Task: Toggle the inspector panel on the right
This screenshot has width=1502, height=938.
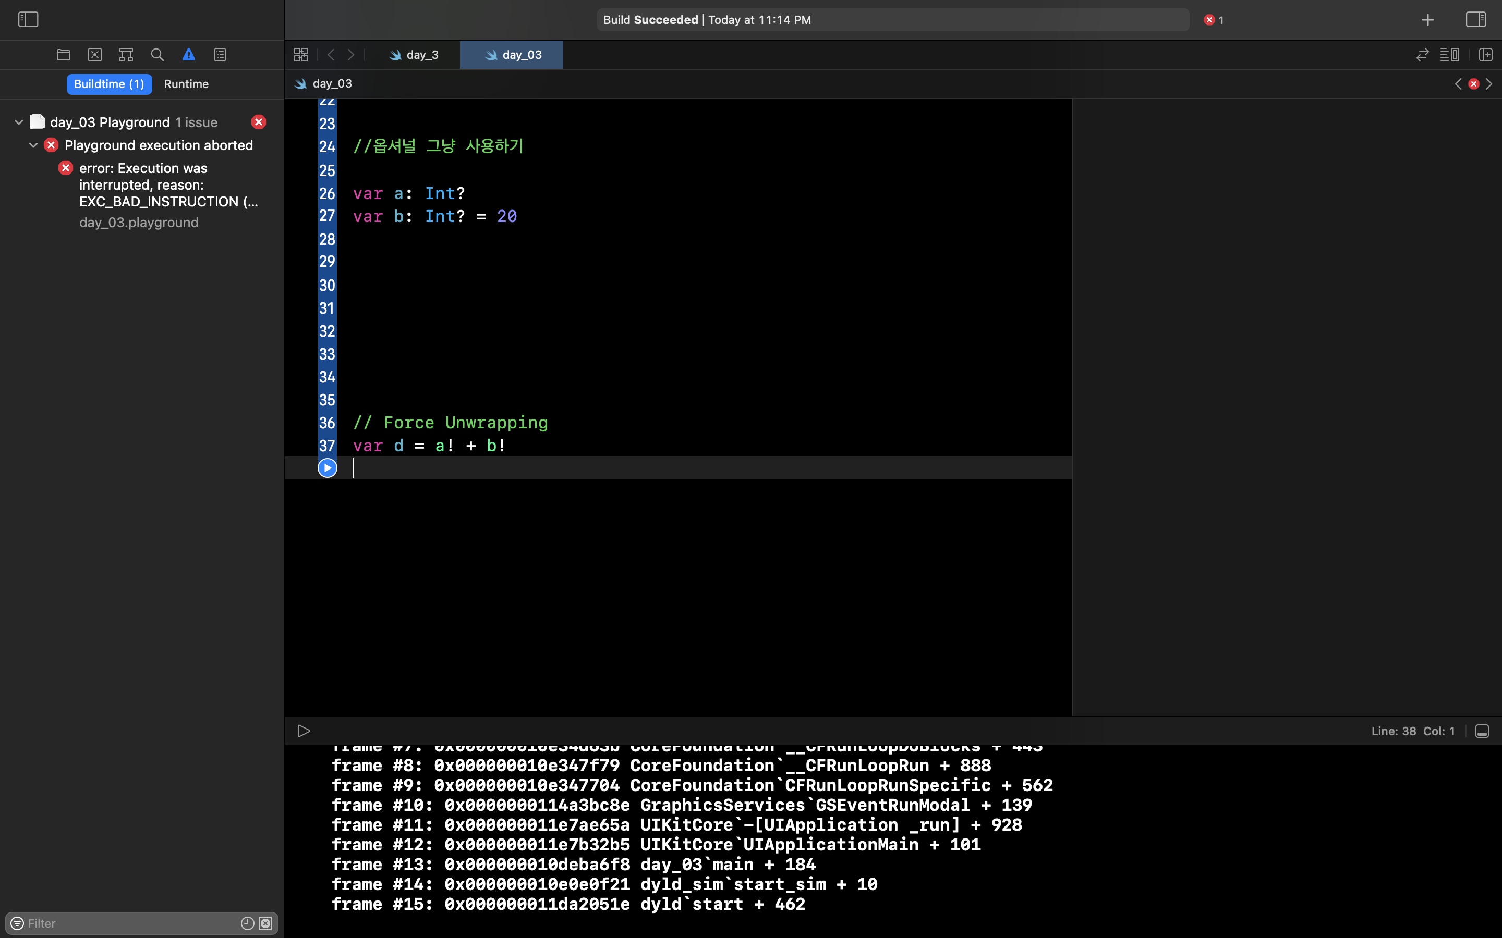Action: (x=1476, y=19)
